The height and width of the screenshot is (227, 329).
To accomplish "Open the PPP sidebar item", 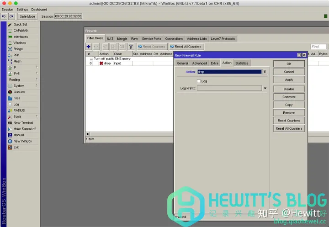I will coord(16,55).
